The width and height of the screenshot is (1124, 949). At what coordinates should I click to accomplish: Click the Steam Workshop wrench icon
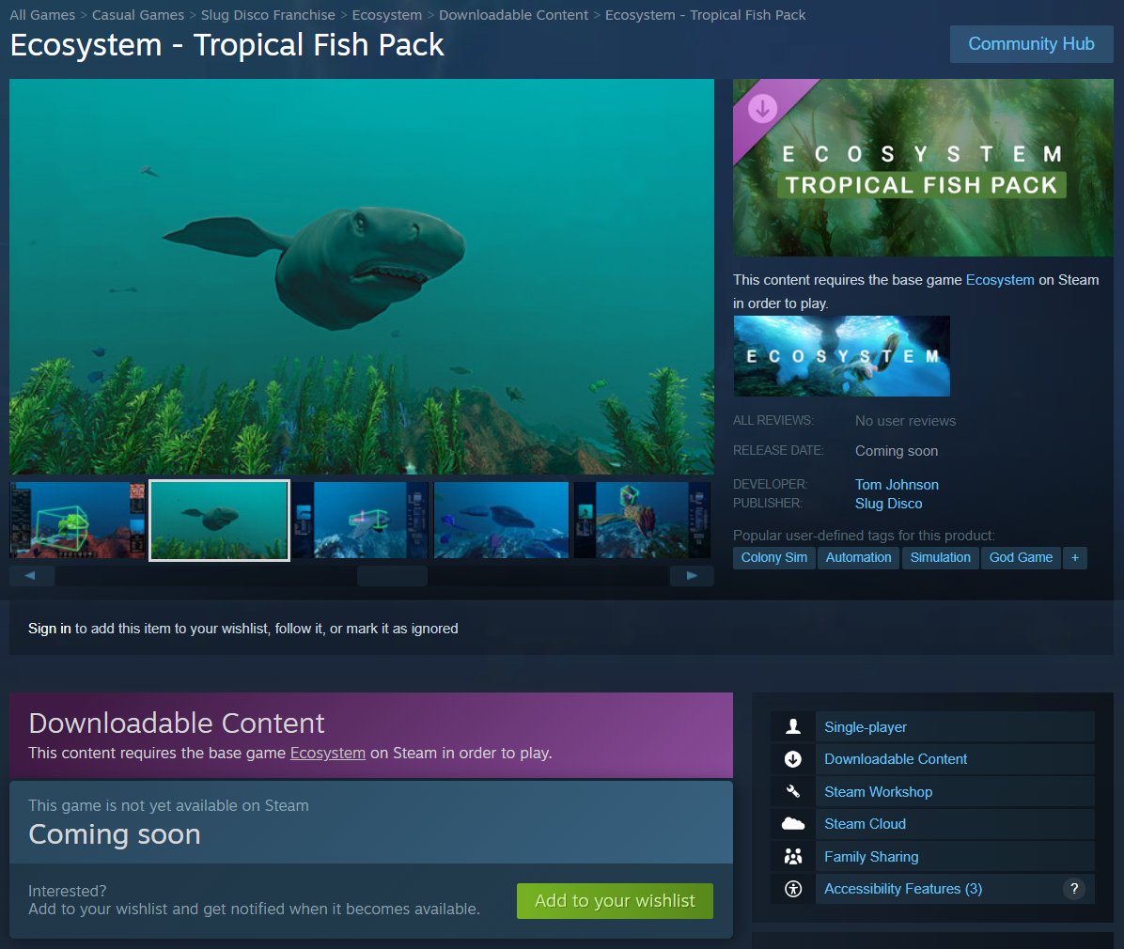793,791
